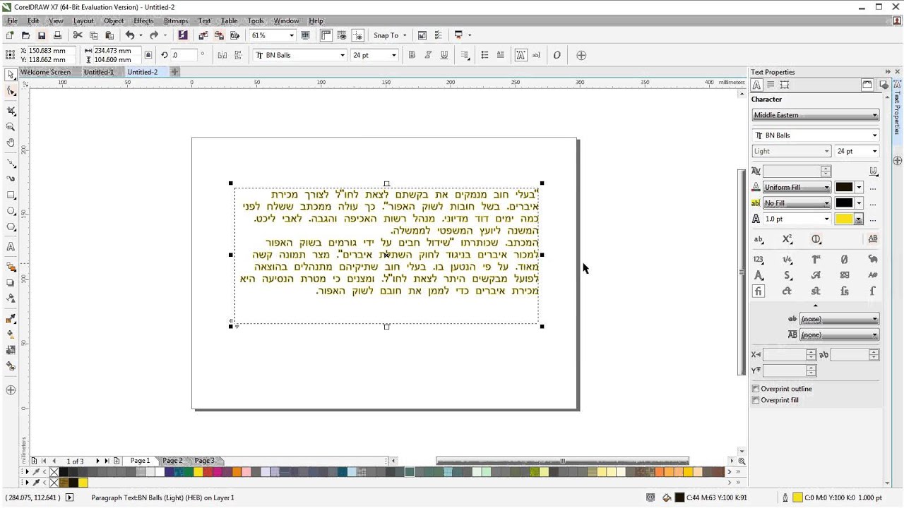
Task: Enable Overprint outline checkbox
Action: (756, 389)
